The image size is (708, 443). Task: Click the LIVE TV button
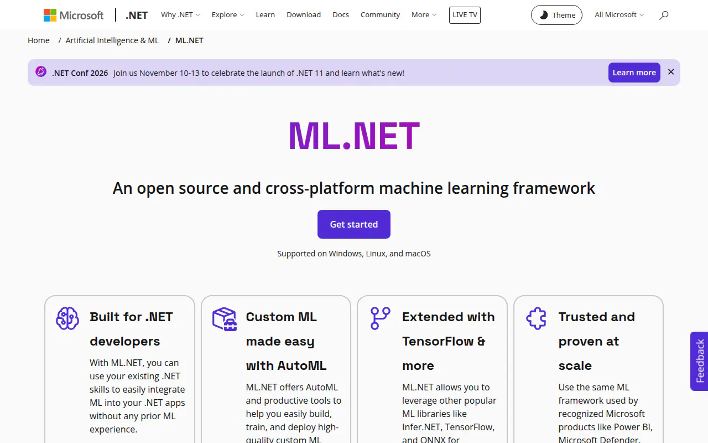(465, 15)
